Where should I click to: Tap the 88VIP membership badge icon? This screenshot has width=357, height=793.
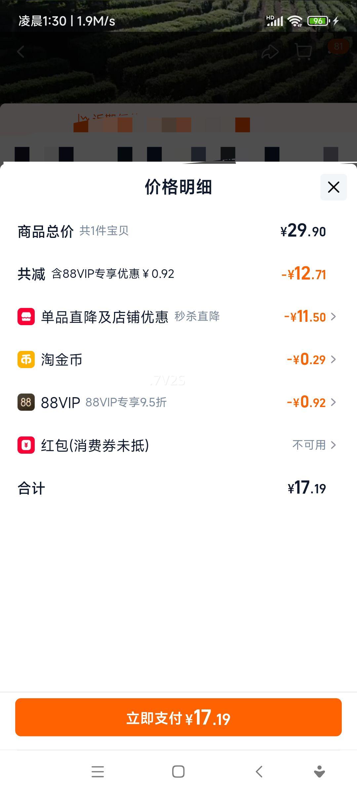coord(26,402)
